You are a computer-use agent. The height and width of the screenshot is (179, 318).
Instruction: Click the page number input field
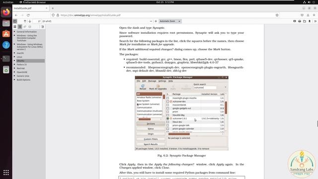[37, 21]
